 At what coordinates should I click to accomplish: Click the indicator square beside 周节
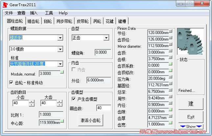tap(171, 96)
